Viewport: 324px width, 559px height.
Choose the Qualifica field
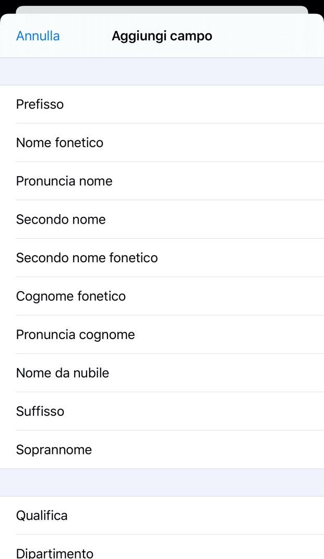click(42, 516)
